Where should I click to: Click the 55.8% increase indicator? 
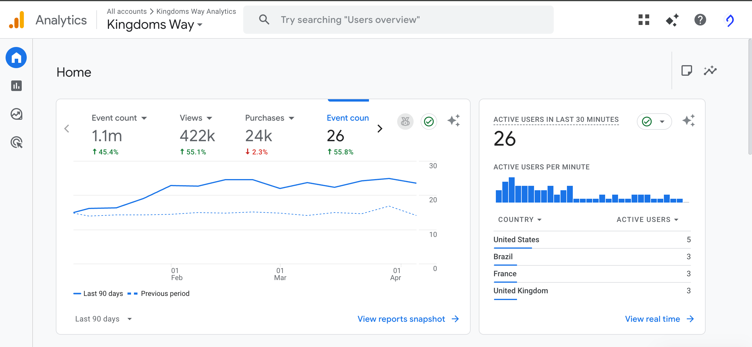pyautogui.click(x=340, y=152)
